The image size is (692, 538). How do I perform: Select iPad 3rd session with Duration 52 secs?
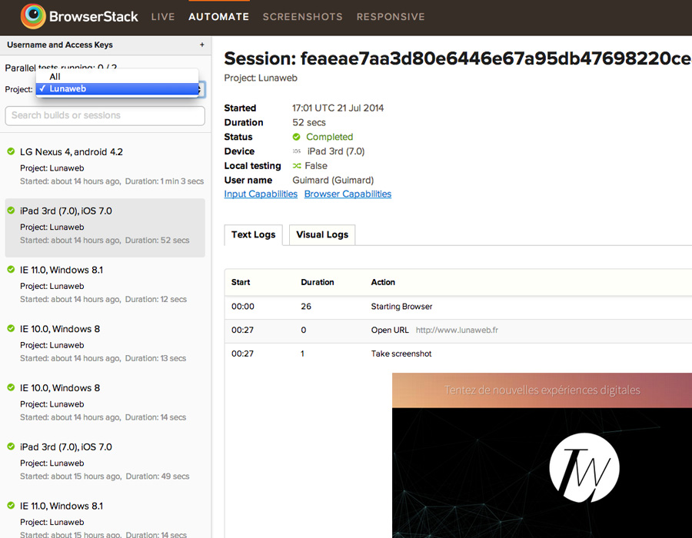105,227
